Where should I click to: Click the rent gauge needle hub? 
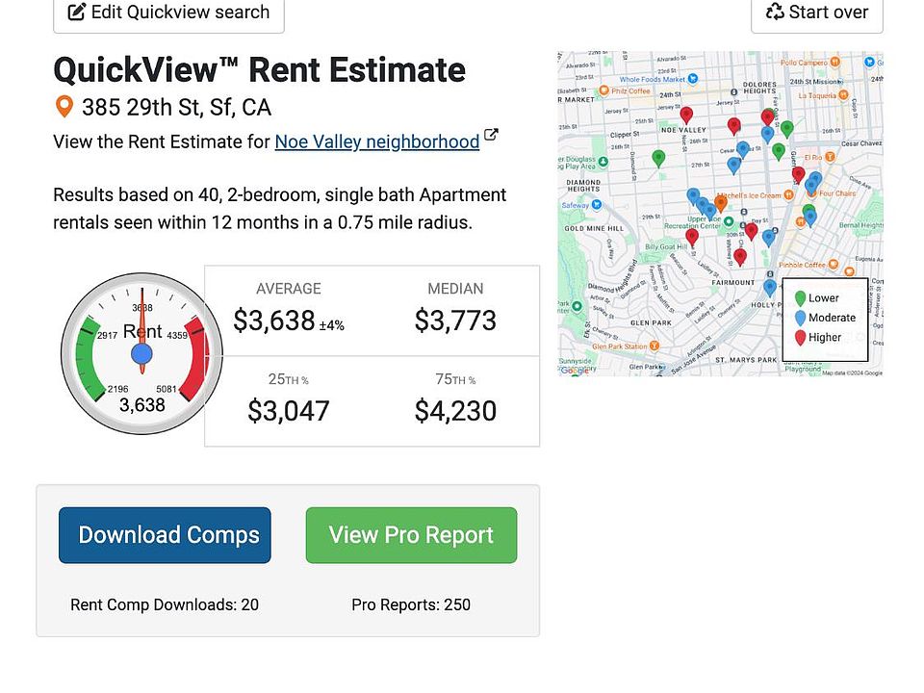[x=141, y=354]
